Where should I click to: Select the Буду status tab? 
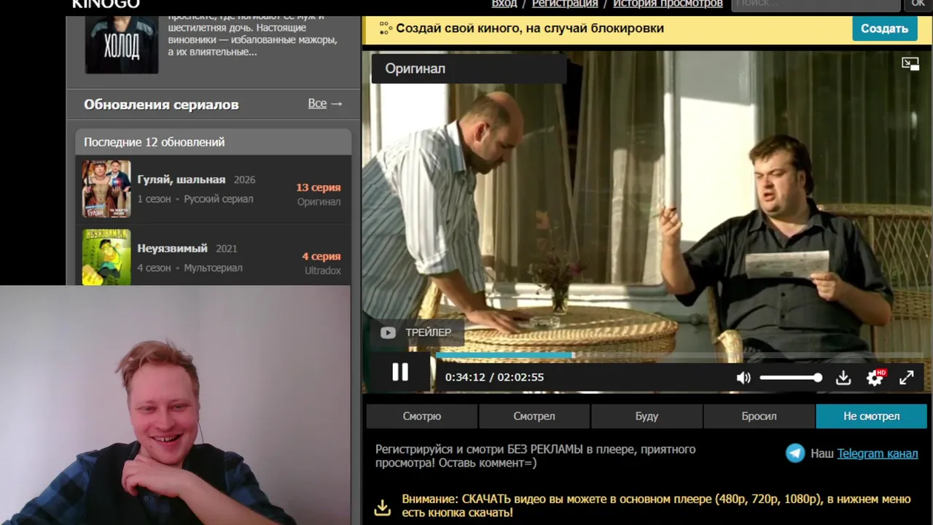tap(647, 416)
